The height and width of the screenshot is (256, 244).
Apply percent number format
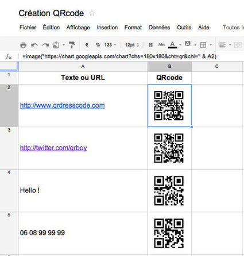98,45
